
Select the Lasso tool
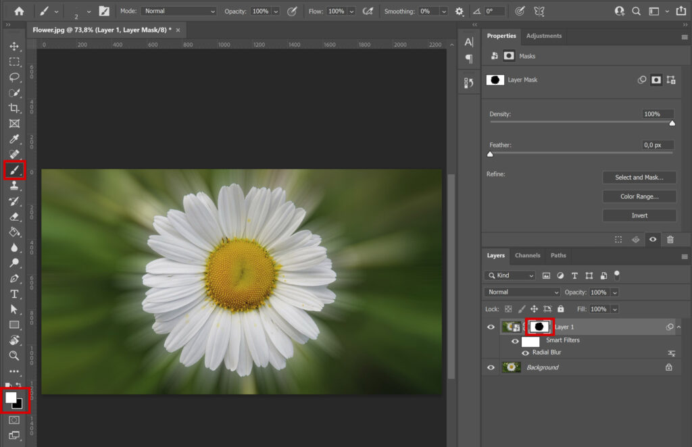pyautogui.click(x=14, y=77)
